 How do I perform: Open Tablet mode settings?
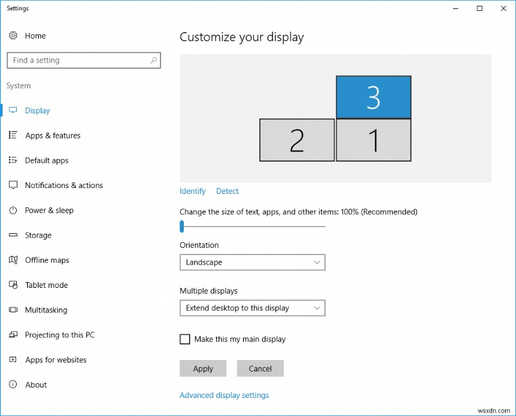tap(14, 285)
